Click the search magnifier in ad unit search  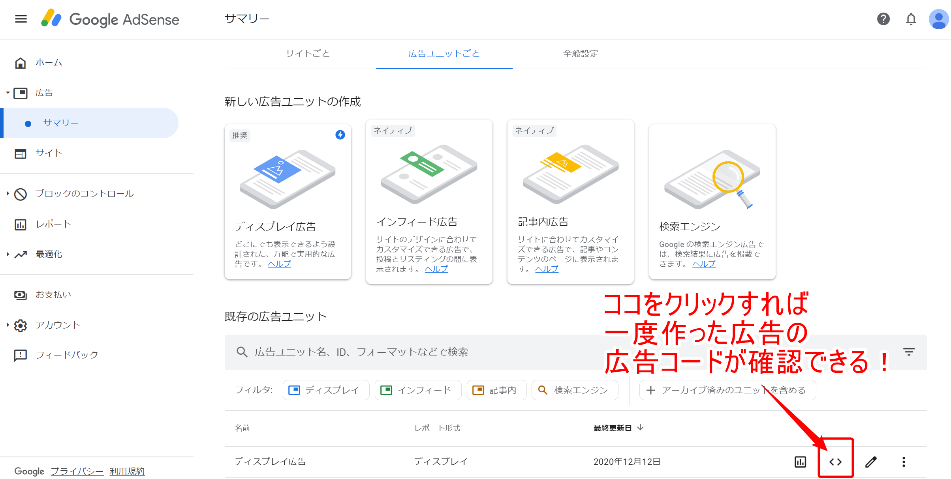click(x=242, y=352)
